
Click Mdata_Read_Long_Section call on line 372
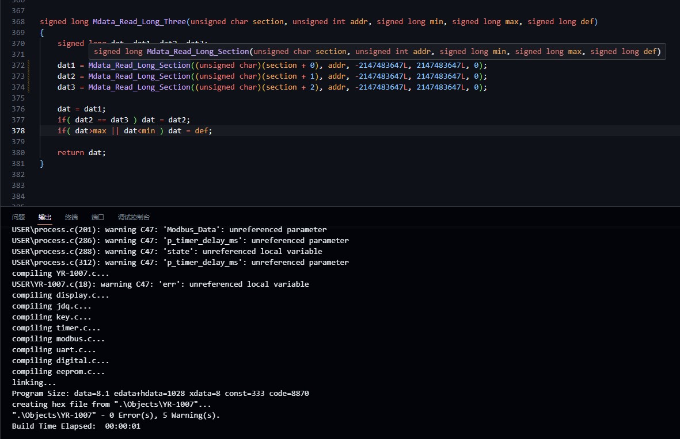(139, 66)
